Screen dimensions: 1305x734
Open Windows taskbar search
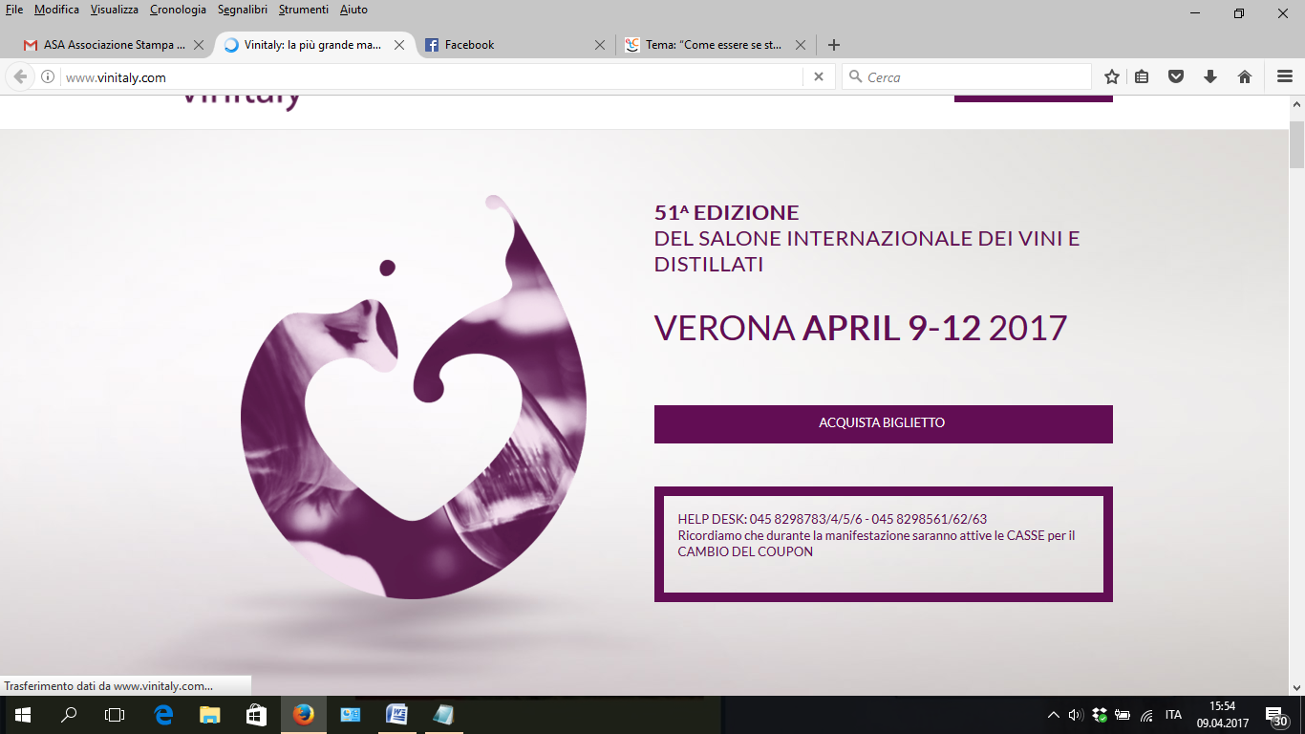point(69,715)
